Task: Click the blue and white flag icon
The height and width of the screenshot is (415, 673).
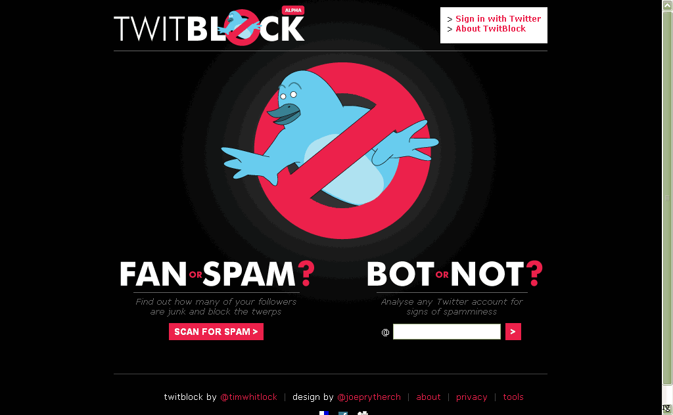Action: coord(324,413)
